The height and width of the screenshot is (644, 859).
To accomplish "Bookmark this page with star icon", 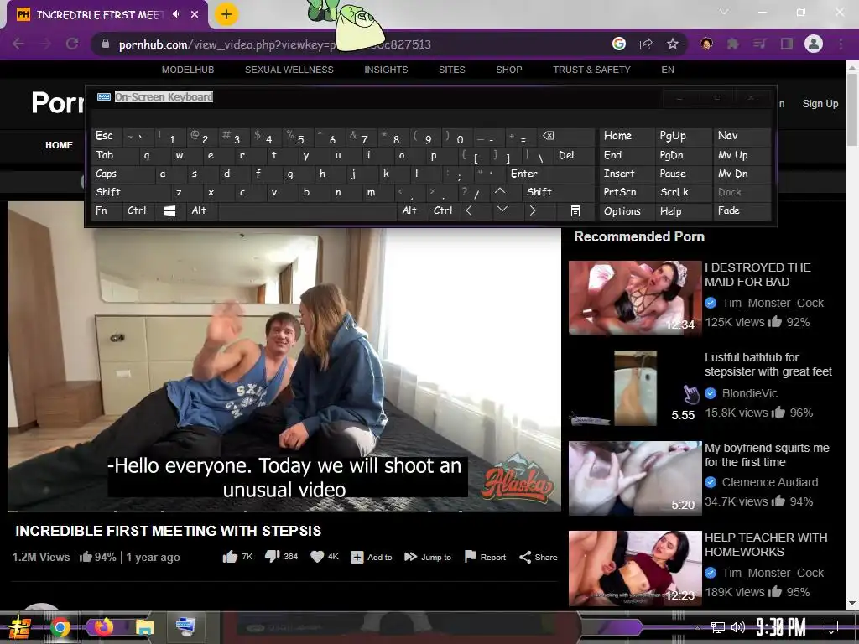I will click(x=673, y=44).
